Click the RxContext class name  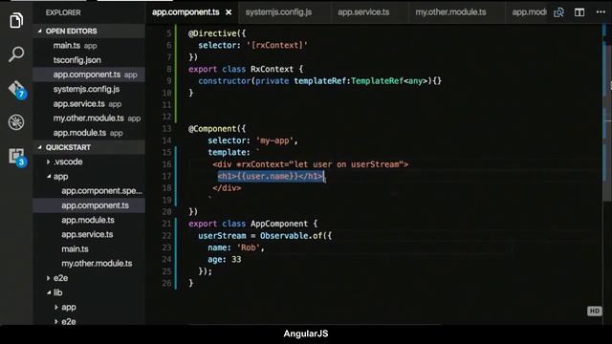pyautogui.click(x=272, y=69)
